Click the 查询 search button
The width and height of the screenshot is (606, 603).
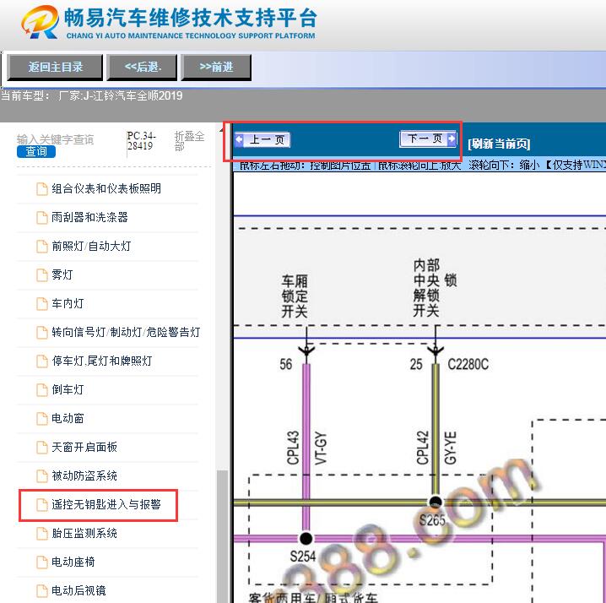click(36, 151)
